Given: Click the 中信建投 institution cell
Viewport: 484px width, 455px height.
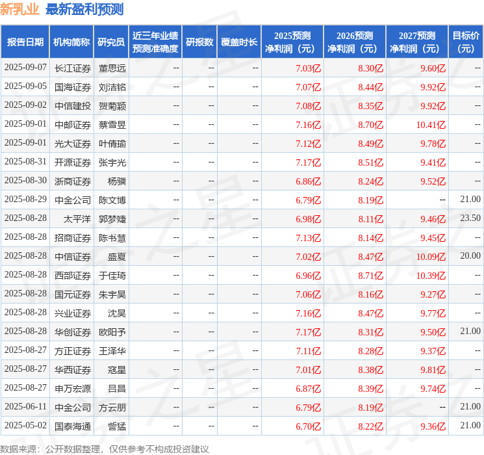Looking at the screenshot, I should click(x=73, y=106).
